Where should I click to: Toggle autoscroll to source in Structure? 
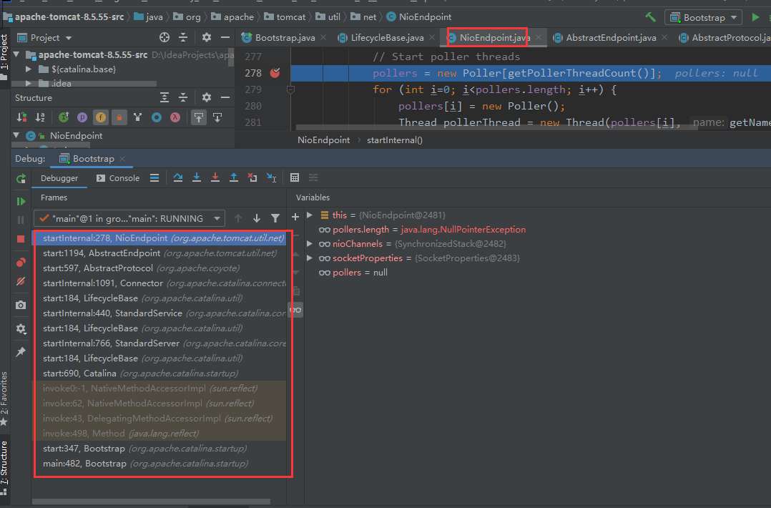click(x=199, y=117)
